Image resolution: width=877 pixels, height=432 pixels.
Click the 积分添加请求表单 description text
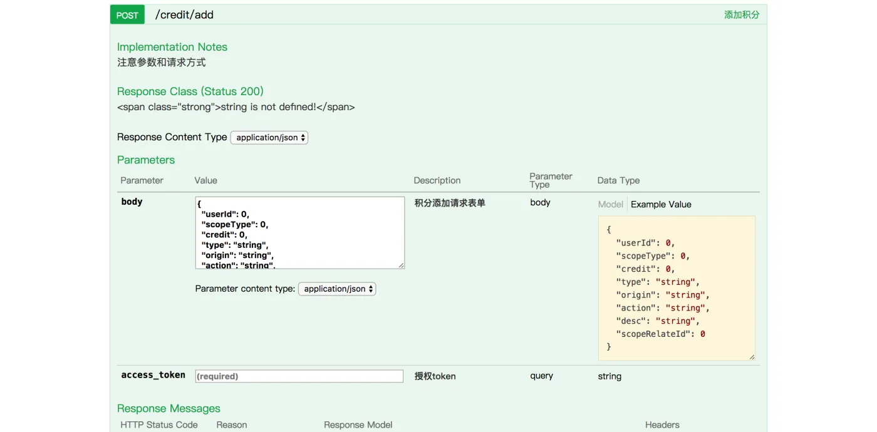[x=450, y=203]
